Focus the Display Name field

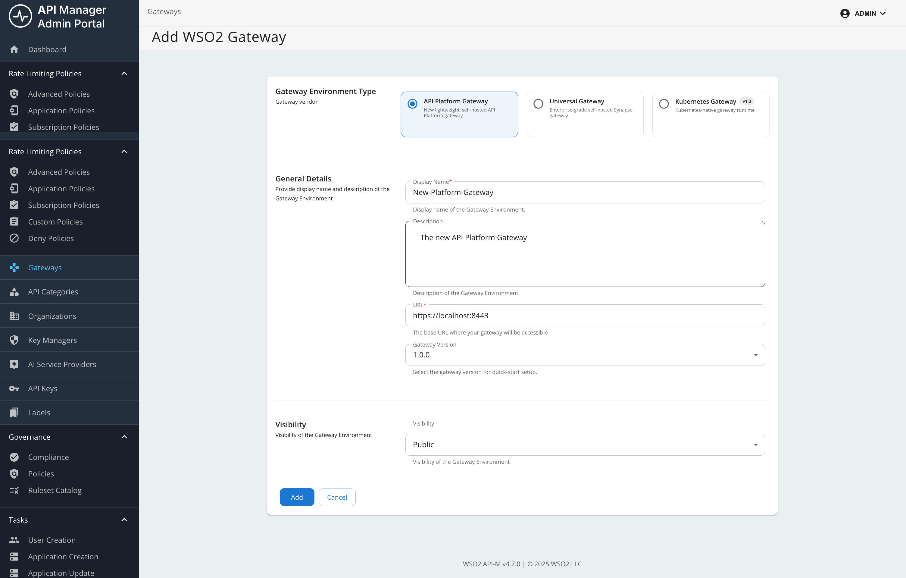click(585, 193)
